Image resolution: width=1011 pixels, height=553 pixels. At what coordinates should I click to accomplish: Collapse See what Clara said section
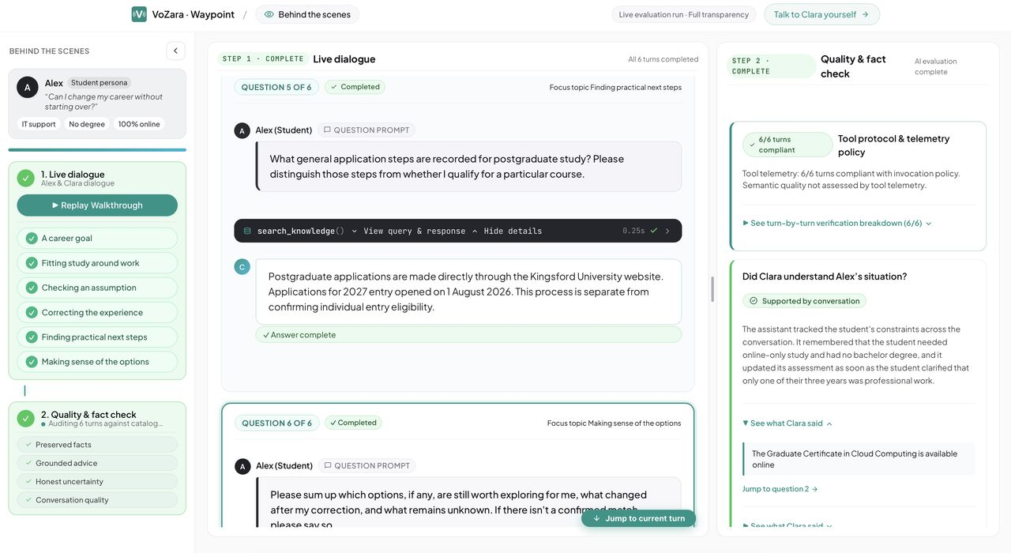(x=787, y=423)
